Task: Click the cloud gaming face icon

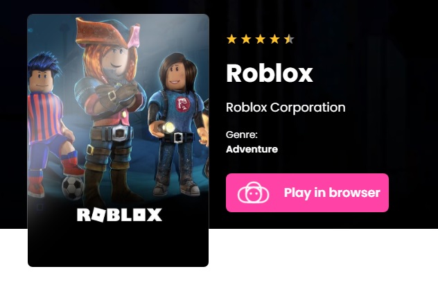Action: (x=254, y=193)
